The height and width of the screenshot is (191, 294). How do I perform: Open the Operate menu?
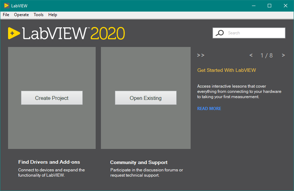click(x=21, y=15)
